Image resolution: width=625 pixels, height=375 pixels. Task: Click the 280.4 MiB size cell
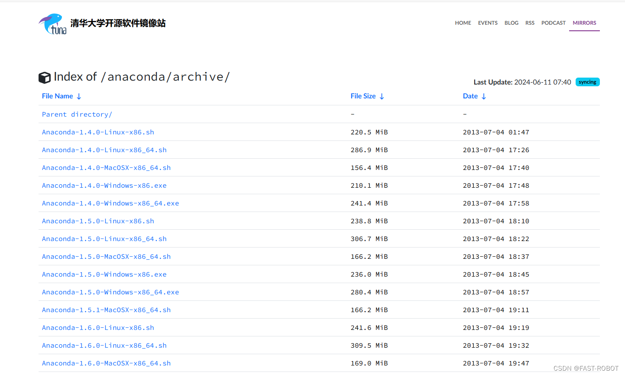[369, 292]
